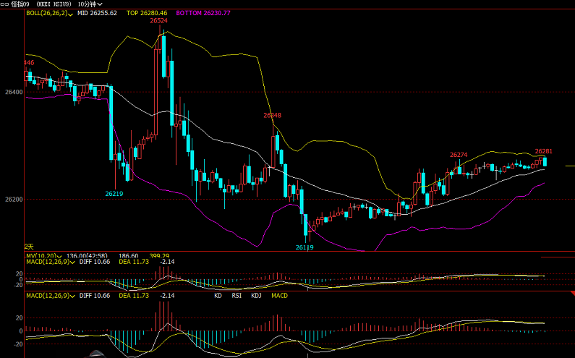Click the yellow TOP 26280.46 band label

click(x=147, y=13)
